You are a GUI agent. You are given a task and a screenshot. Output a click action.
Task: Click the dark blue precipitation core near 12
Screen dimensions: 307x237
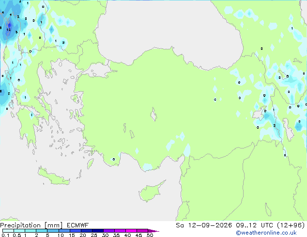pyautogui.click(x=9, y=25)
